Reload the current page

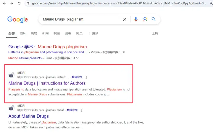click(x=19, y=3)
